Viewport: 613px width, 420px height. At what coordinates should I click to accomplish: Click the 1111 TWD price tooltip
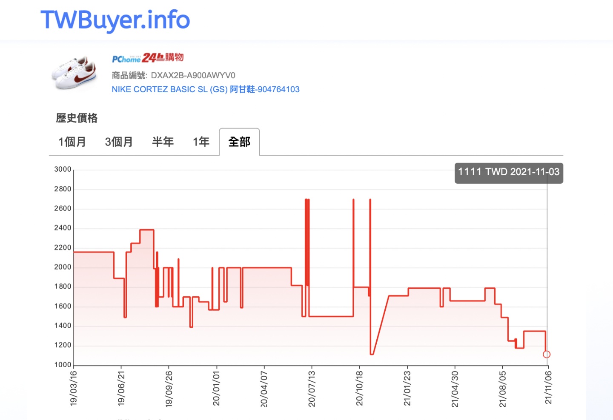click(x=508, y=173)
